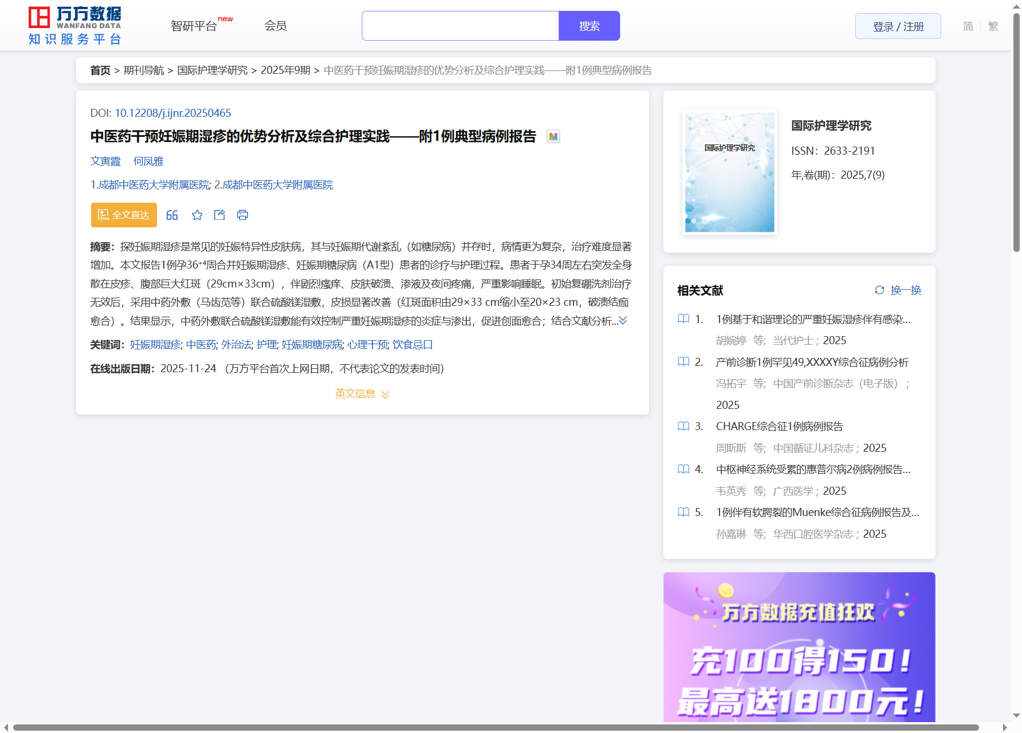Screen dimensions: 1022x733
Task: Click the 登录 / 注册 button
Action: pyautogui.click(x=898, y=26)
